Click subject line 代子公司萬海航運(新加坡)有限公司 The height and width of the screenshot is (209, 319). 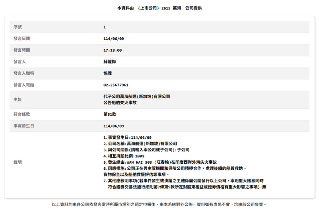click(x=137, y=97)
